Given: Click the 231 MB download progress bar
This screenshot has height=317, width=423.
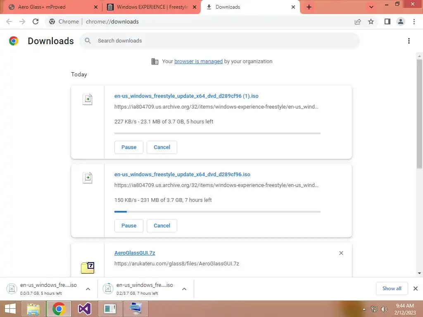Looking at the screenshot, I should coord(217,212).
